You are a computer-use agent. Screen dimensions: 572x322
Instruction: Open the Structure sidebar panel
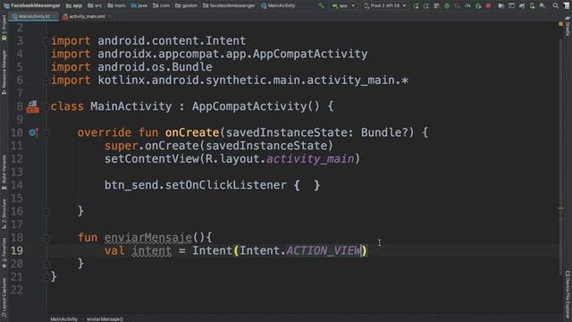4,215
